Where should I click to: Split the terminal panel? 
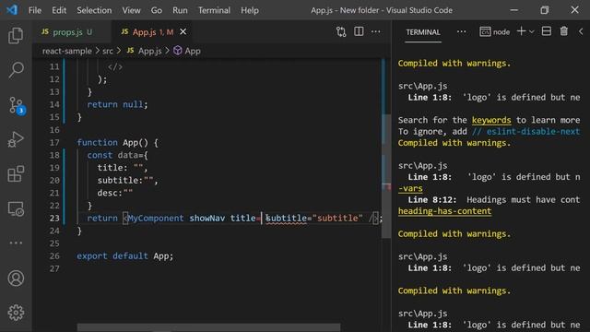pyautogui.click(x=547, y=31)
